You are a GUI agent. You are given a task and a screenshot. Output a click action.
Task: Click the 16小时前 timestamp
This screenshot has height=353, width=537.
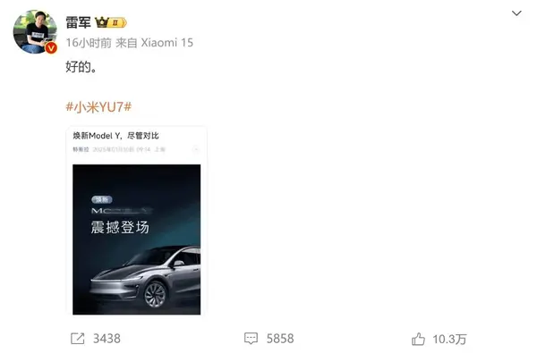[89, 43]
